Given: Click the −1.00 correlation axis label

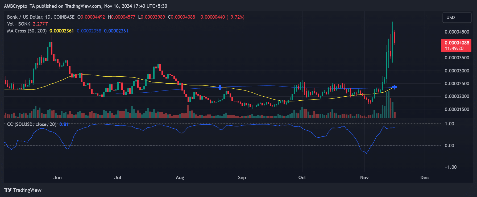Looking at the screenshot, I should [x=451, y=167].
